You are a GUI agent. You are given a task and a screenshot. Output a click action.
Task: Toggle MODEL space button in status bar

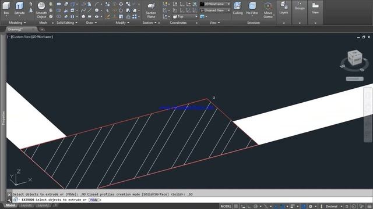[x=226, y=207]
